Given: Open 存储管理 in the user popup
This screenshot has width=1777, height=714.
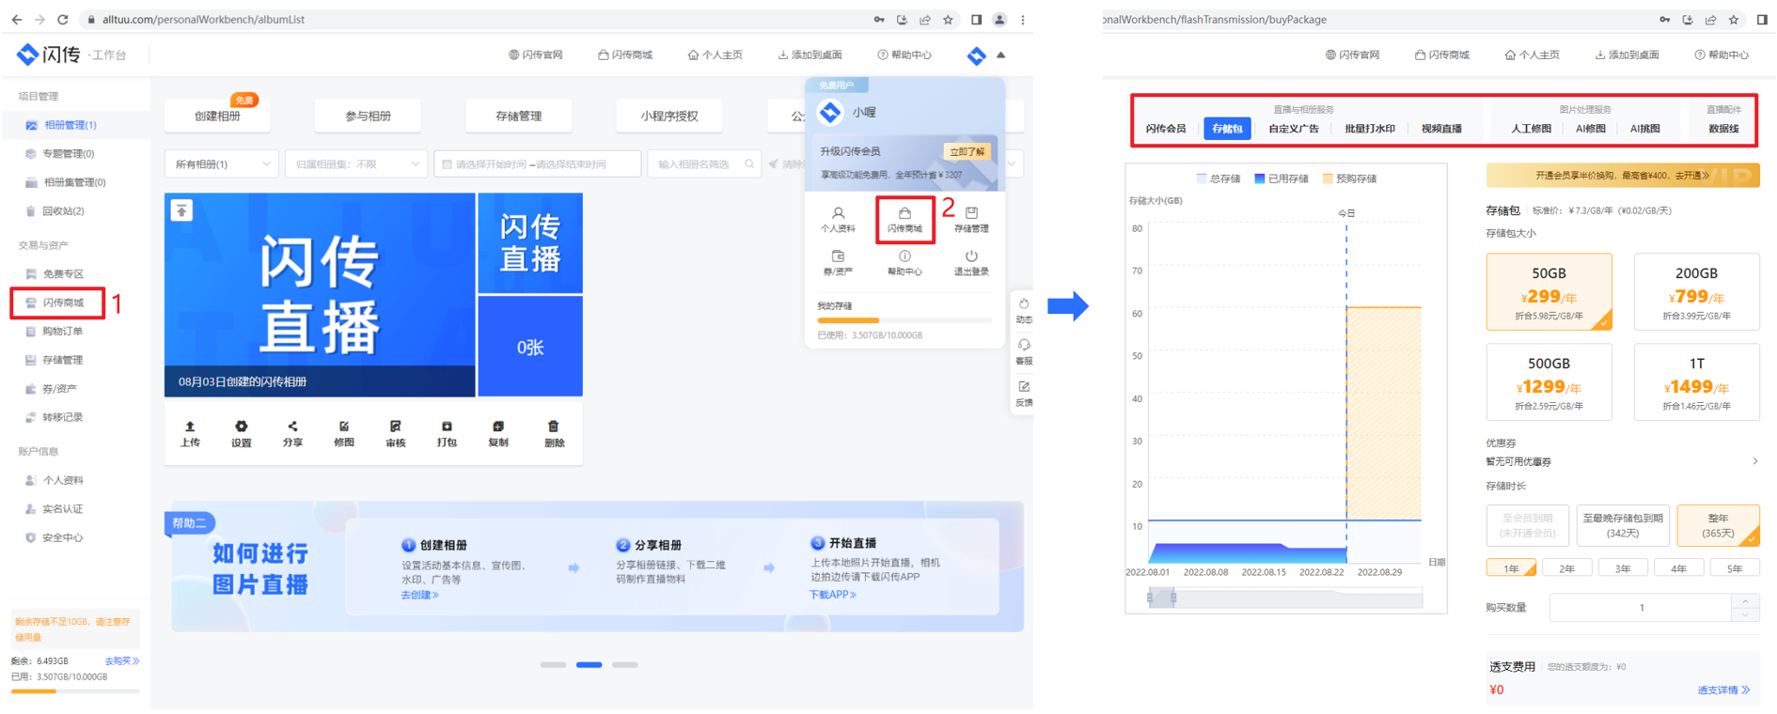Looking at the screenshot, I should click(x=971, y=220).
